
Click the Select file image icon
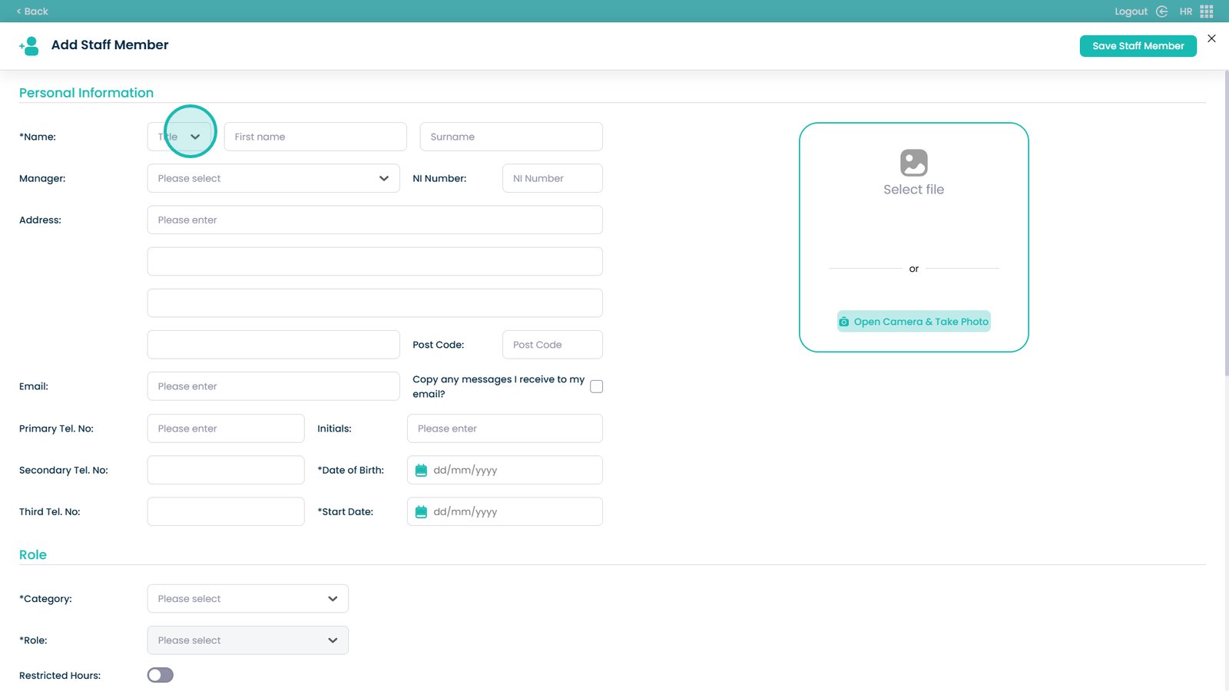coord(913,163)
